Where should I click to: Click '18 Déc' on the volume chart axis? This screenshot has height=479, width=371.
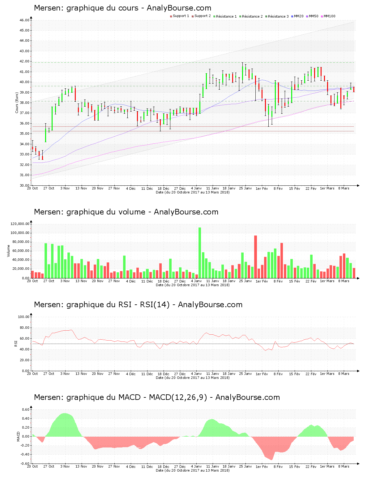pyautogui.click(x=164, y=281)
